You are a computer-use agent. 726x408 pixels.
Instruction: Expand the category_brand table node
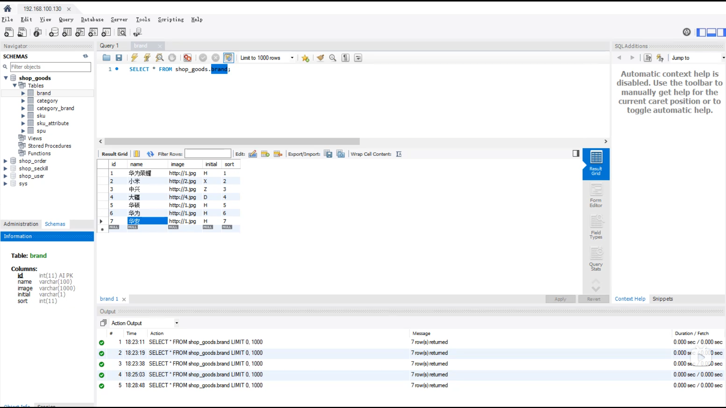pos(23,108)
